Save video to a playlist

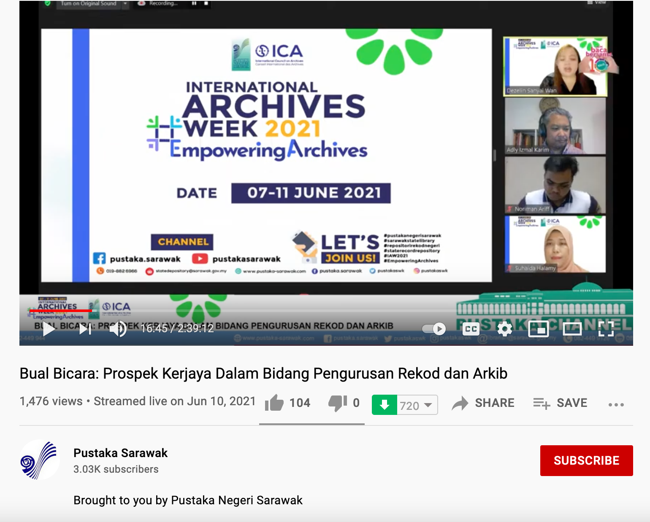(560, 403)
